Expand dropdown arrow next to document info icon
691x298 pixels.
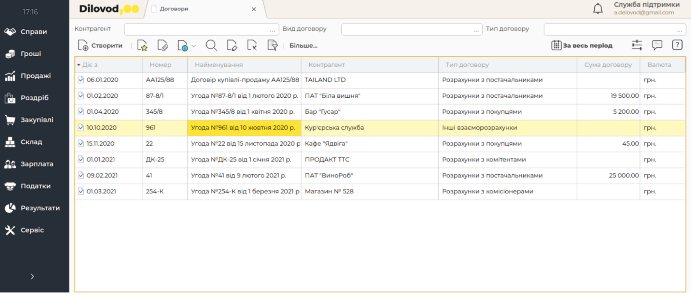[x=194, y=46]
